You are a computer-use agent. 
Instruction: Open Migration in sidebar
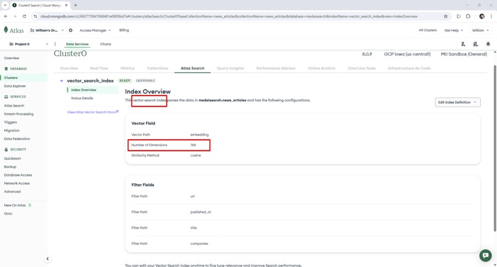click(12, 130)
